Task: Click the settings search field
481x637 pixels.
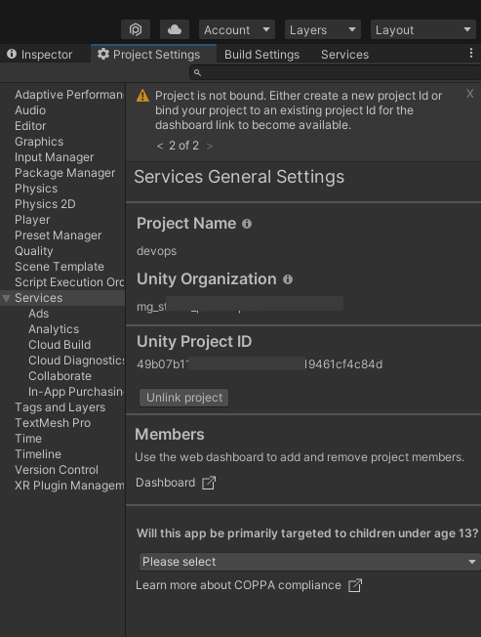Action: (335, 72)
